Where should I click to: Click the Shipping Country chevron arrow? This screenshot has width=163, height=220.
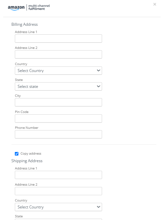click(98, 207)
